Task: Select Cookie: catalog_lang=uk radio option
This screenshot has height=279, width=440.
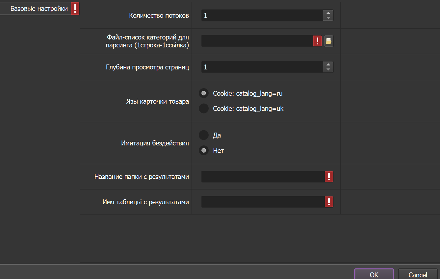Action: (x=204, y=109)
